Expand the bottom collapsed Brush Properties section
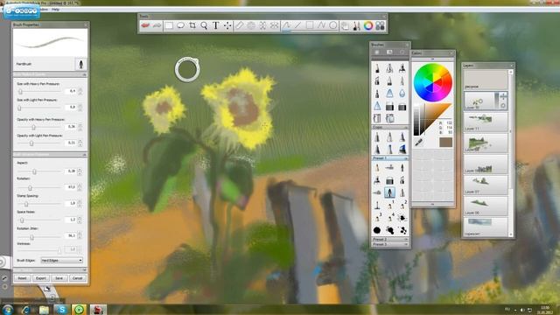The height and width of the screenshot is (315, 560). pos(84,270)
